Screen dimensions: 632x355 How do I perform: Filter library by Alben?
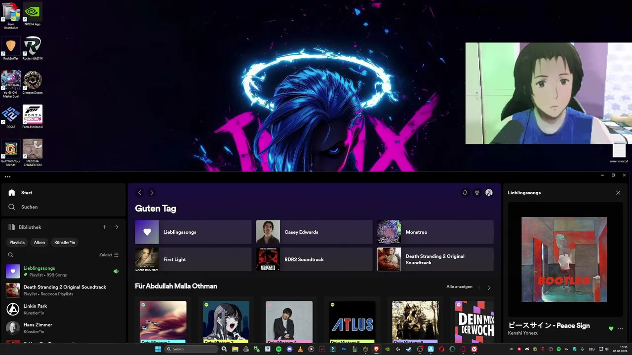coord(39,243)
